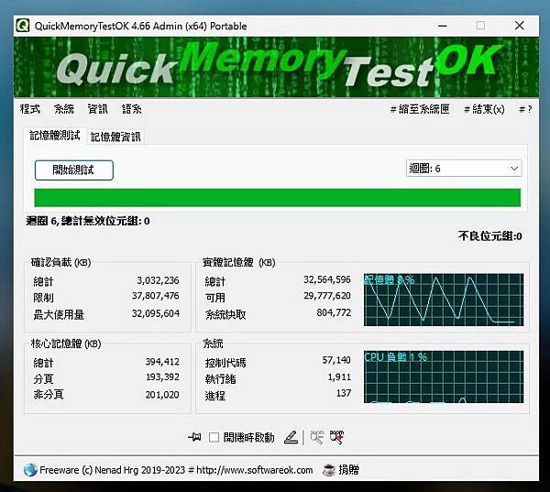Click the peak usage value 32,095,604
Viewport: 550px width, 492px height.
pyautogui.click(x=156, y=313)
